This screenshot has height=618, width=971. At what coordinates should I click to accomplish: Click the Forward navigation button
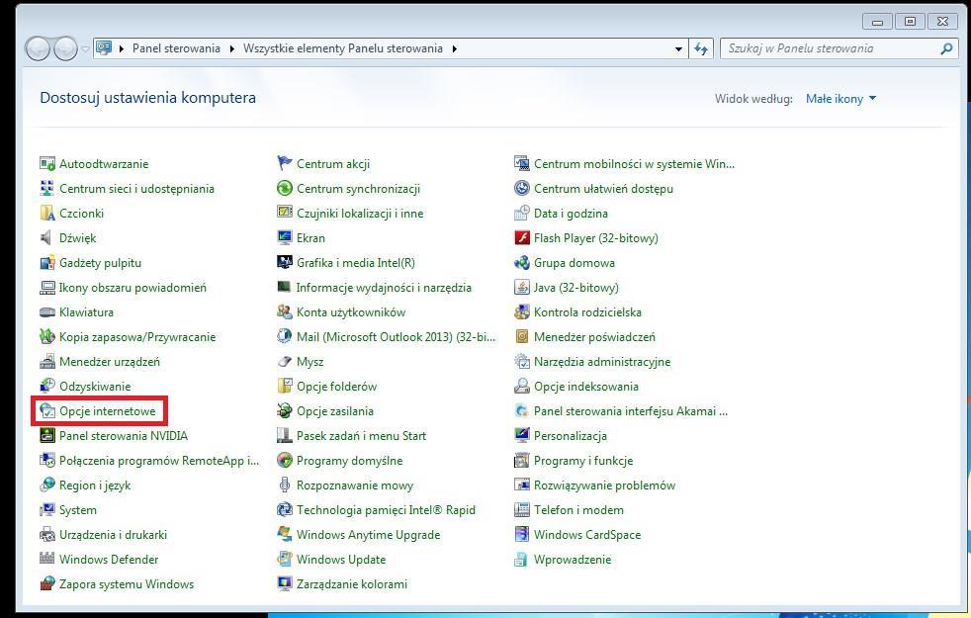click(65, 48)
